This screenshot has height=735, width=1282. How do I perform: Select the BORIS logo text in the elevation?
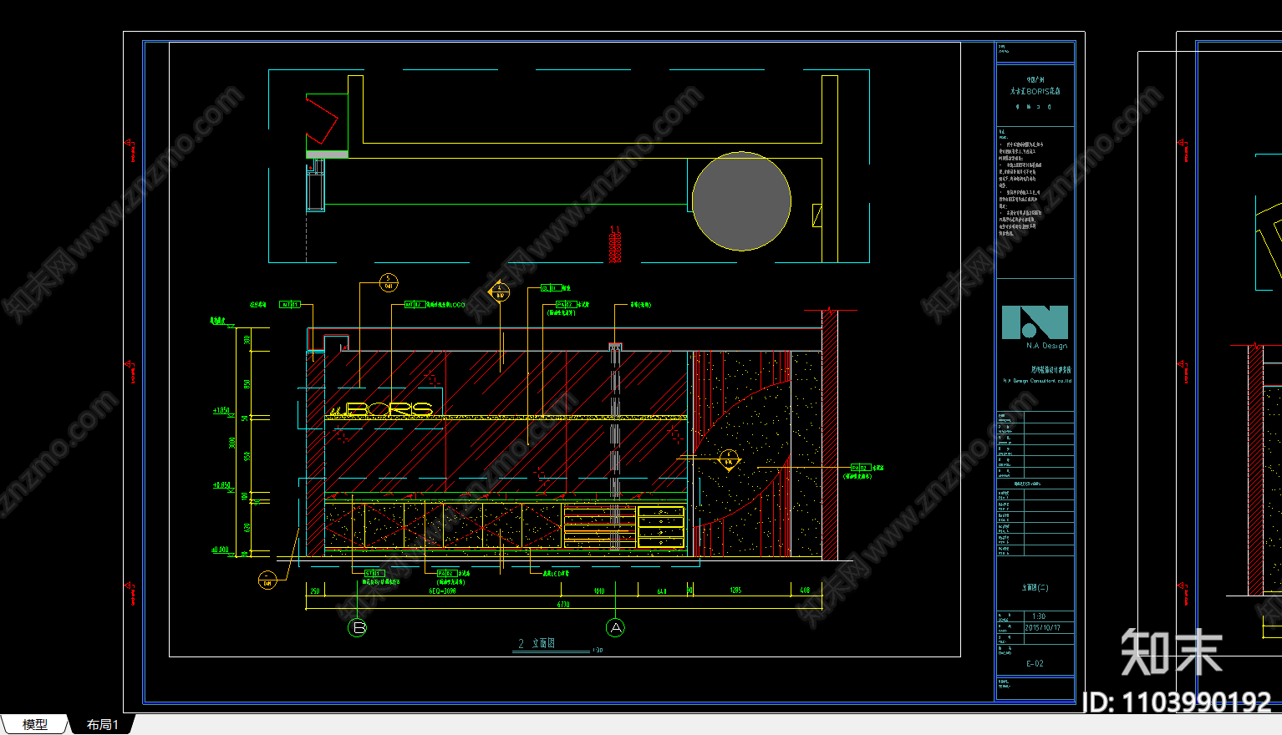point(389,409)
